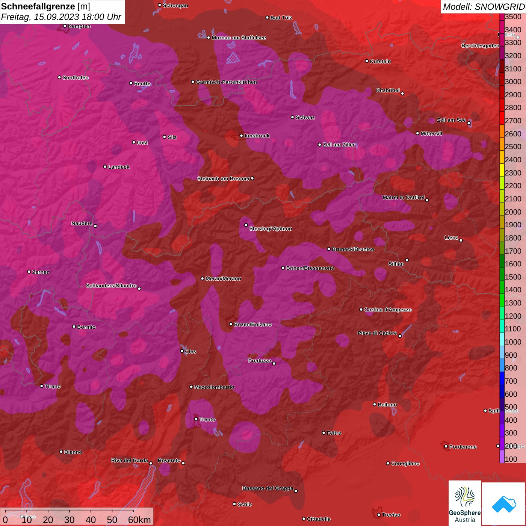Click the Tirano location dot
This screenshot has width=526, height=526.
click(42, 386)
